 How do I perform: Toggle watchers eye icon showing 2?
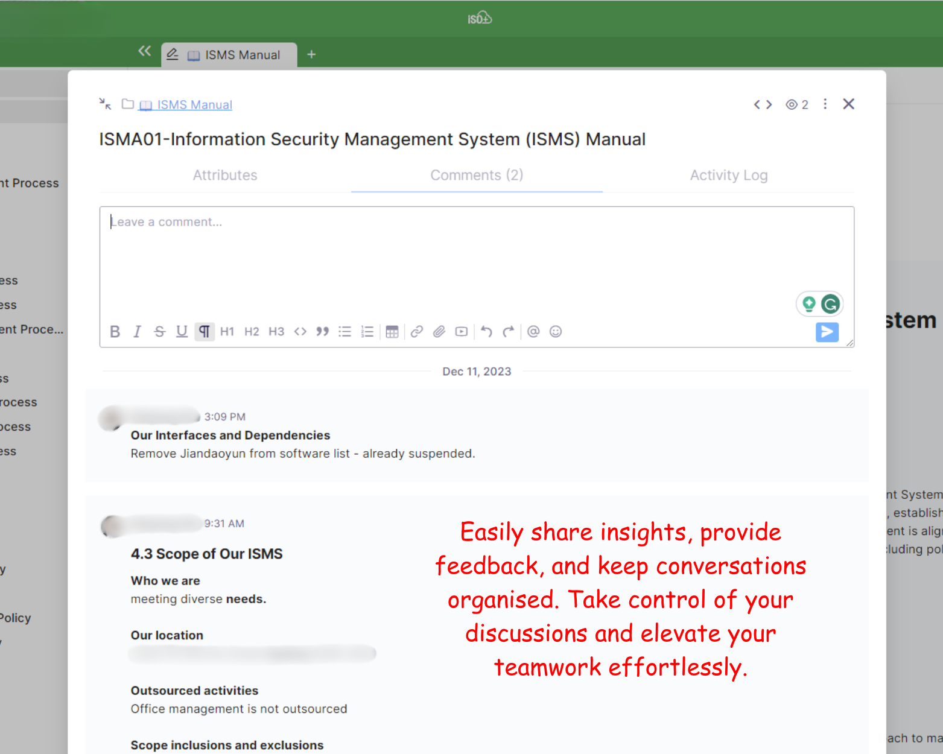[x=796, y=104]
